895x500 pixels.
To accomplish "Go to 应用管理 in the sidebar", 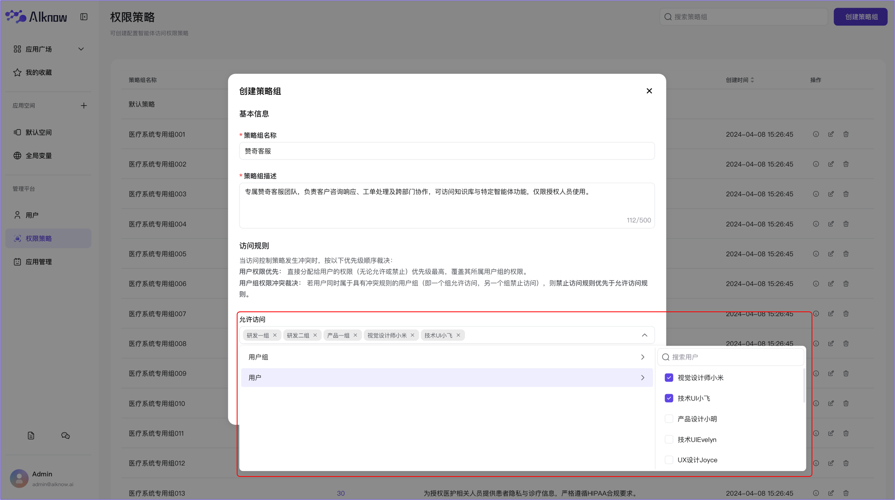I will (39, 262).
